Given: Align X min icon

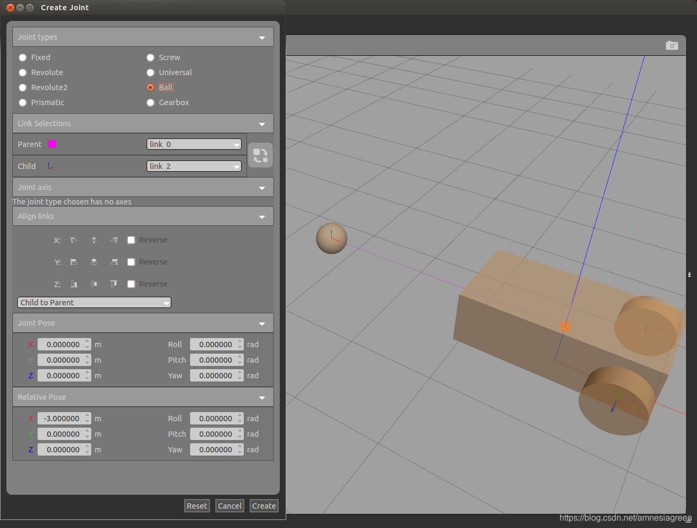Looking at the screenshot, I should pyautogui.click(x=74, y=240).
